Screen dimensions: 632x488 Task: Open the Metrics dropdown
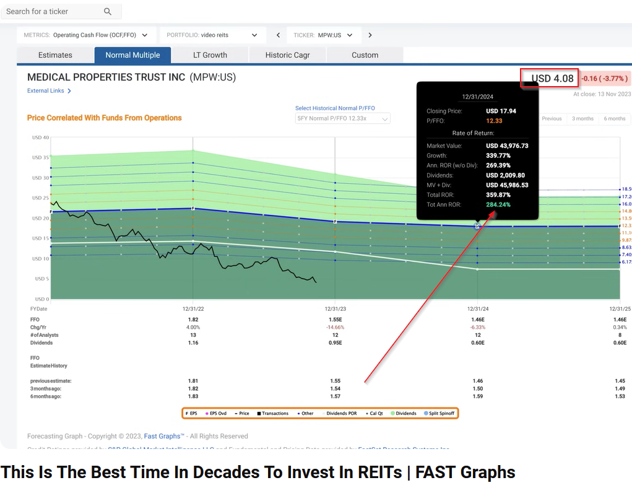[x=85, y=35]
